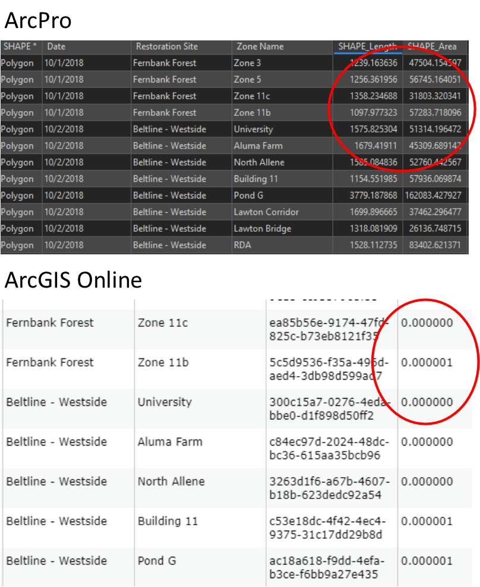Select Fernbank Forest in the Zone 5 row
The height and width of the screenshot is (587, 480).
point(165,80)
